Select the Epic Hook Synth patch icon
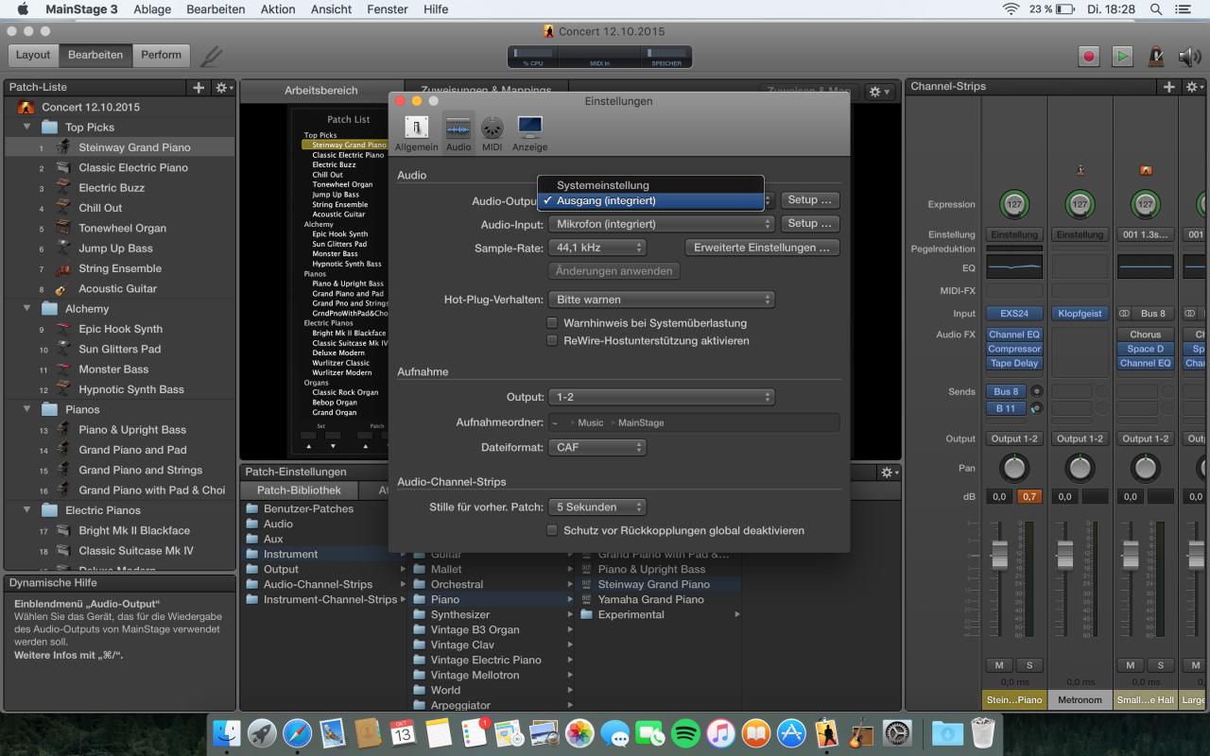Viewport: 1210px width, 756px height. coord(62,329)
